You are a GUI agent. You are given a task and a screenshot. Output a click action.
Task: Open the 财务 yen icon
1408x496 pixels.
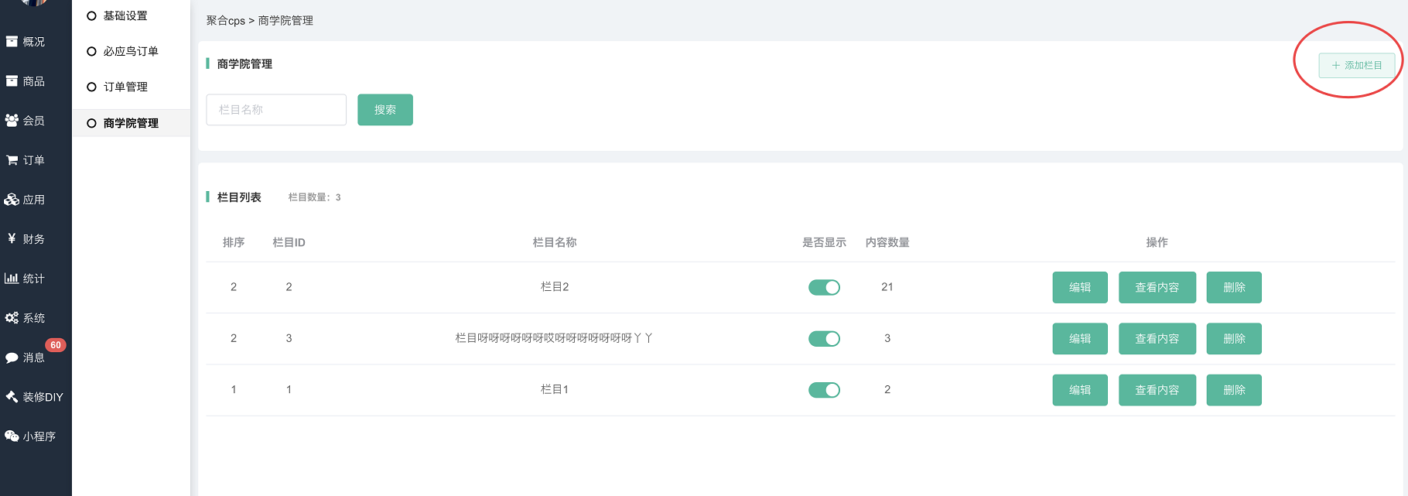[x=12, y=239]
